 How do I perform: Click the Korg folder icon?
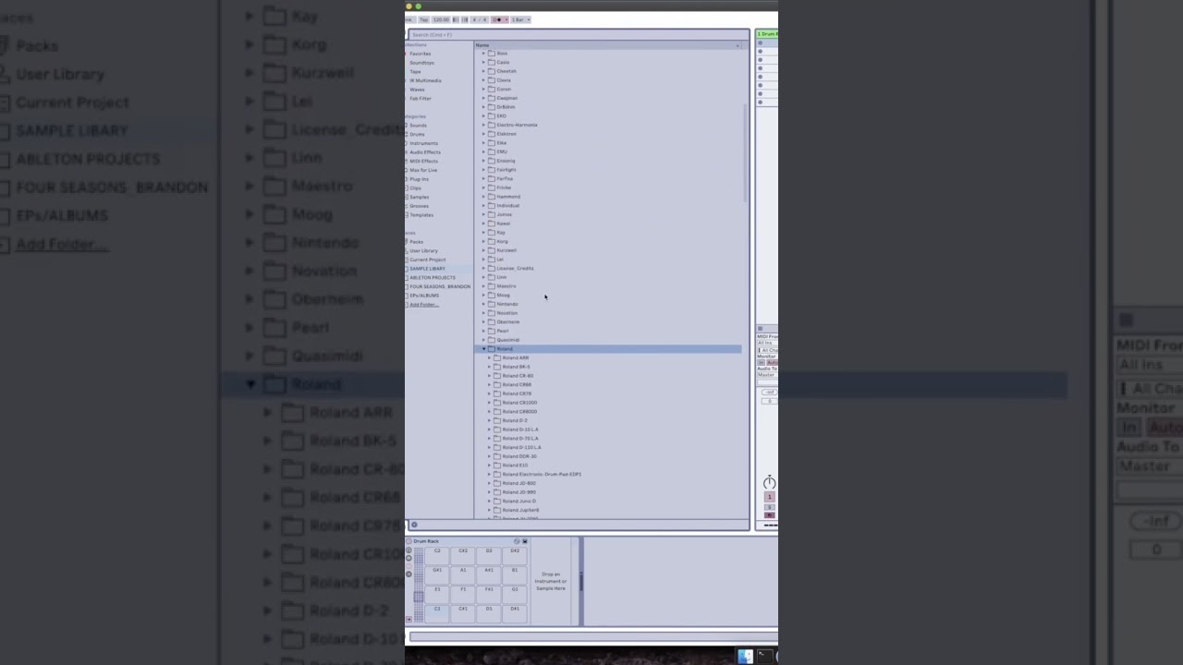click(x=491, y=241)
